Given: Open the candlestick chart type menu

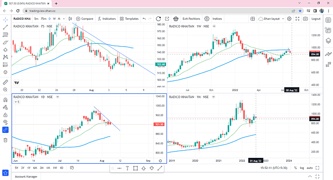Looking at the screenshot, I should (70, 19).
